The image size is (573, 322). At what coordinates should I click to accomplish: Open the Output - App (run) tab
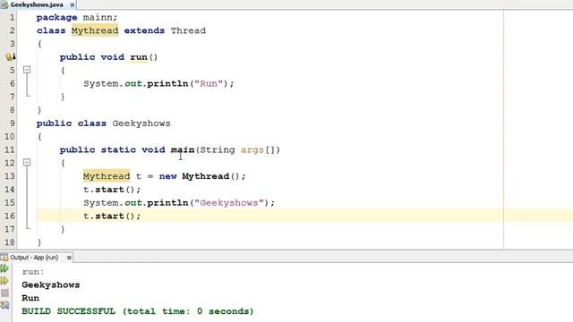34,258
